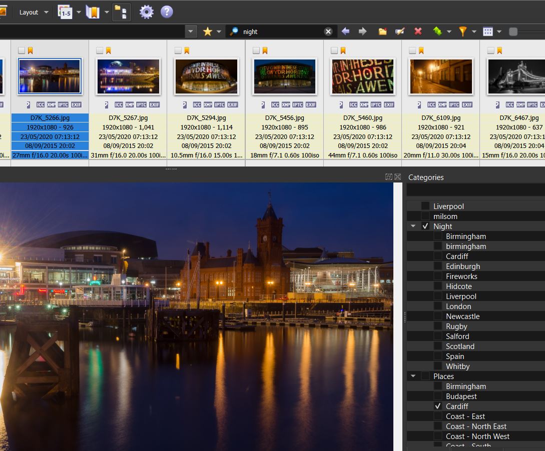Click the filter funnel icon
Image resolution: width=545 pixels, height=451 pixels.
point(462,31)
